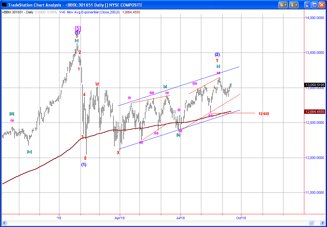
Task: Select the teal [a] wave label
Action: (165, 86)
